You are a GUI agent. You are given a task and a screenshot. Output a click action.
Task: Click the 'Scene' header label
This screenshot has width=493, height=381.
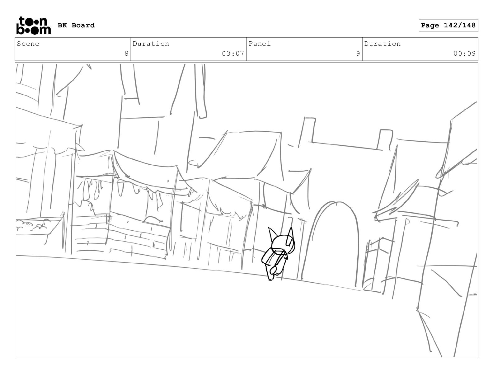point(28,44)
